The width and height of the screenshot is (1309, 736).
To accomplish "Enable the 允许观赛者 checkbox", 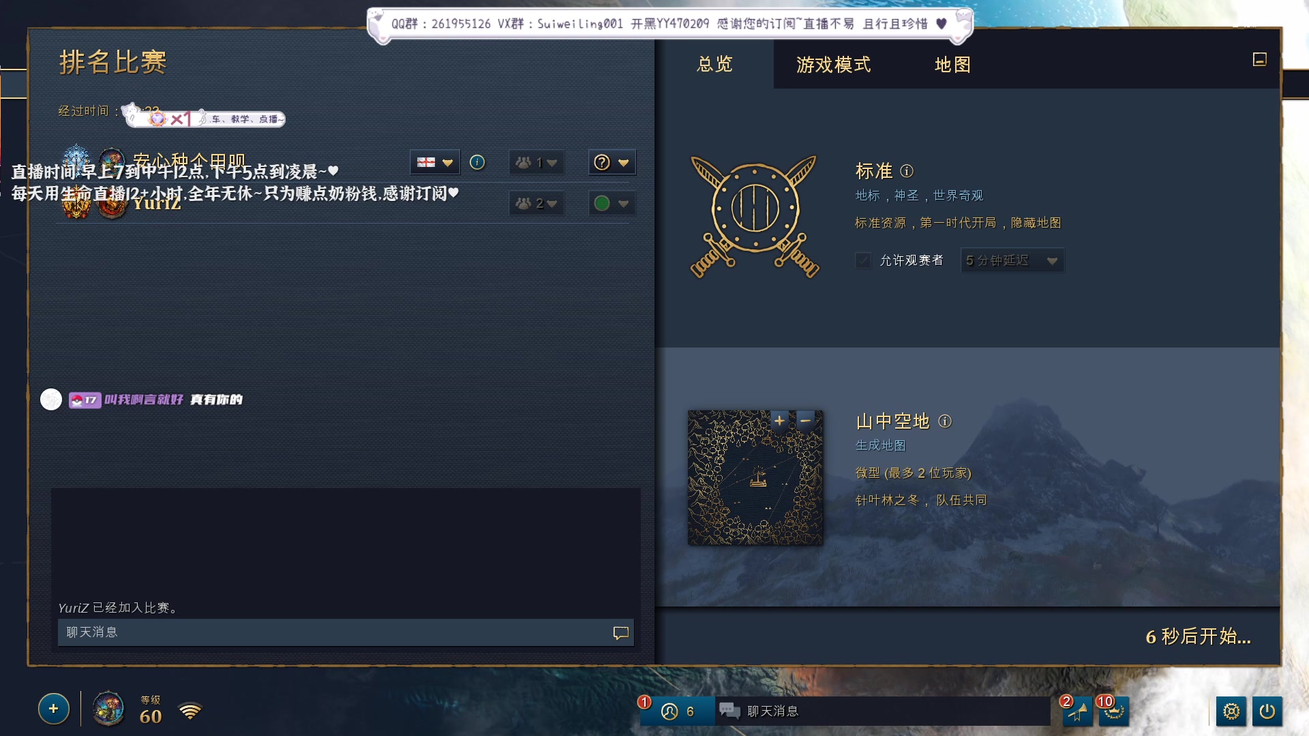I will pos(863,260).
